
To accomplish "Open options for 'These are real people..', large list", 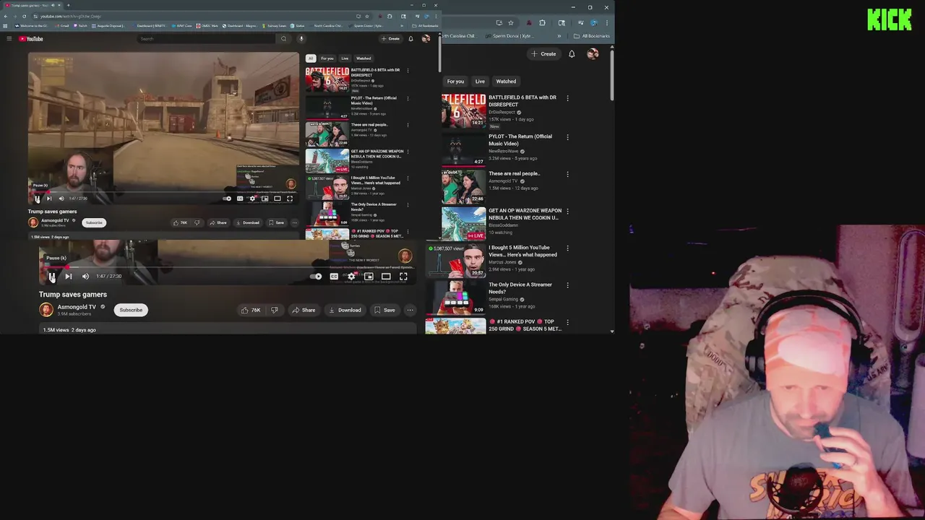I will click(567, 174).
